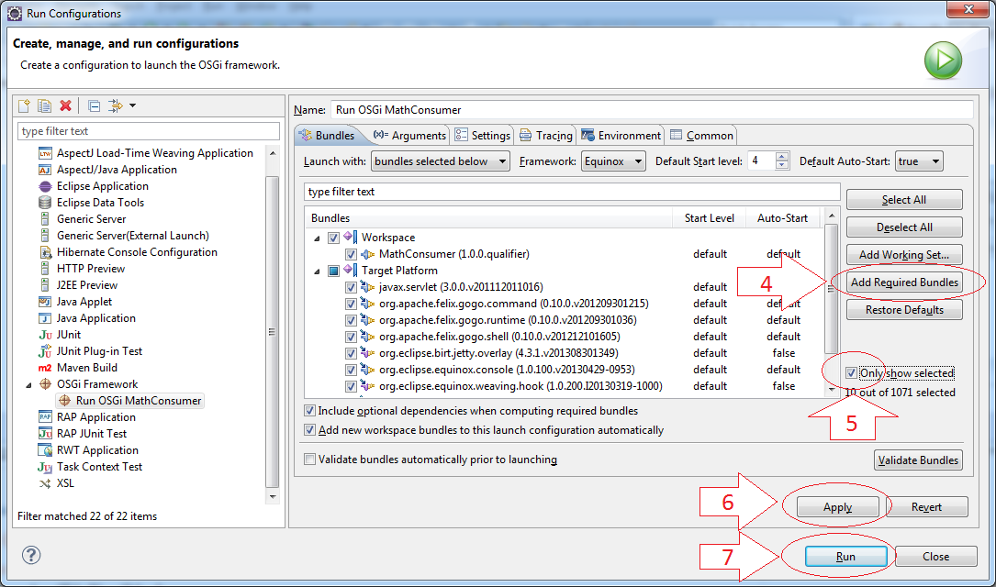Open the Launch with dropdown
996x587 pixels.
coord(441,161)
